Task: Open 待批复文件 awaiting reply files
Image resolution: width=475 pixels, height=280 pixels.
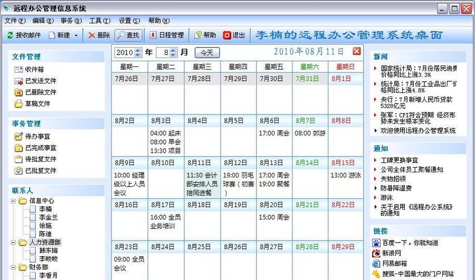Action: coord(35,159)
